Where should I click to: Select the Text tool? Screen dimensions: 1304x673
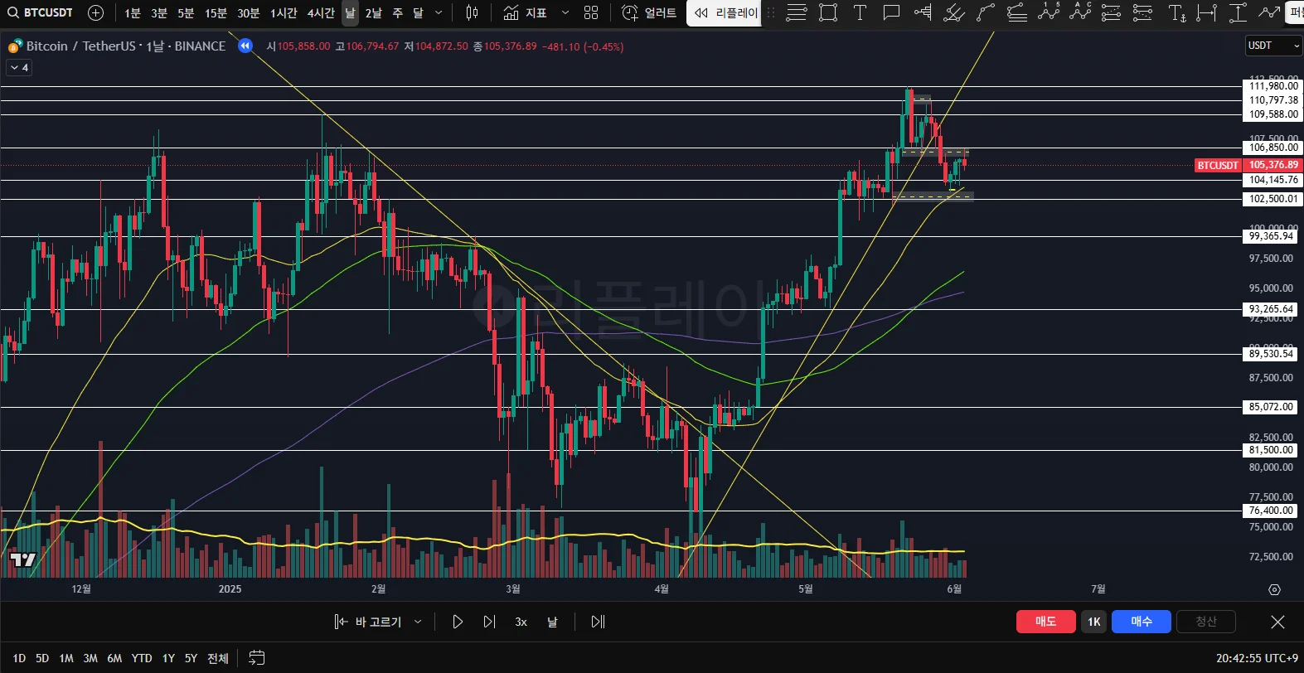coord(860,12)
